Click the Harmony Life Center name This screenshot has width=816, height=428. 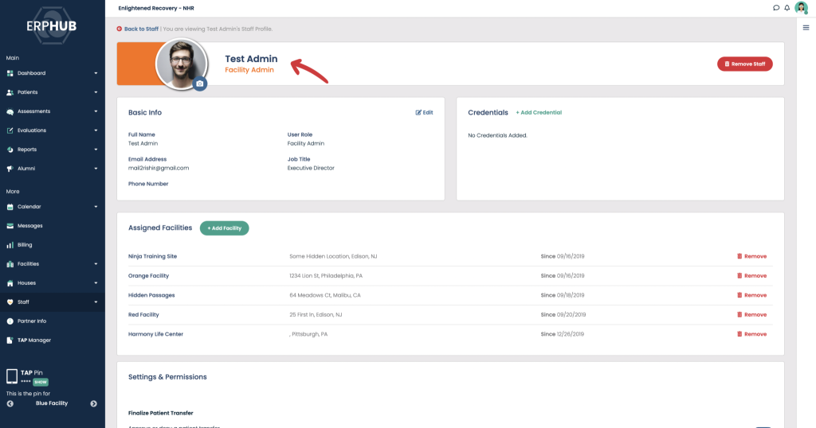pyautogui.click(x=155, y=334)
